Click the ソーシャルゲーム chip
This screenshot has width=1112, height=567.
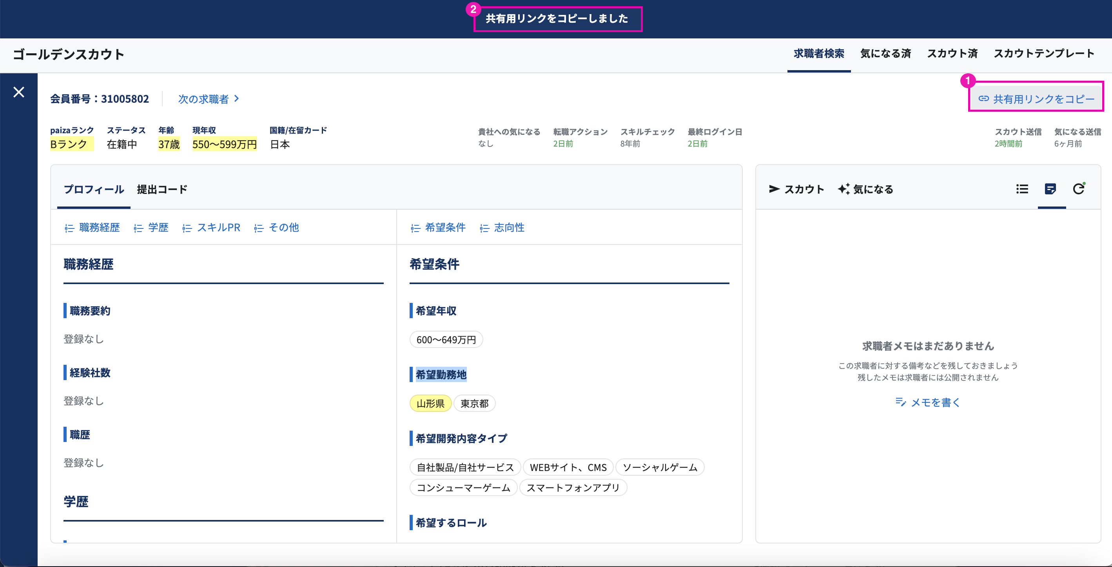pos(660,467)
